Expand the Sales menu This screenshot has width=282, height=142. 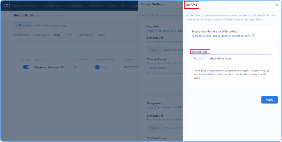pyautogui.click(x=113, y=6)
